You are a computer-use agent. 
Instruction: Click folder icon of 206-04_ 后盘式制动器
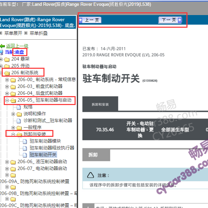coord(13,93)
